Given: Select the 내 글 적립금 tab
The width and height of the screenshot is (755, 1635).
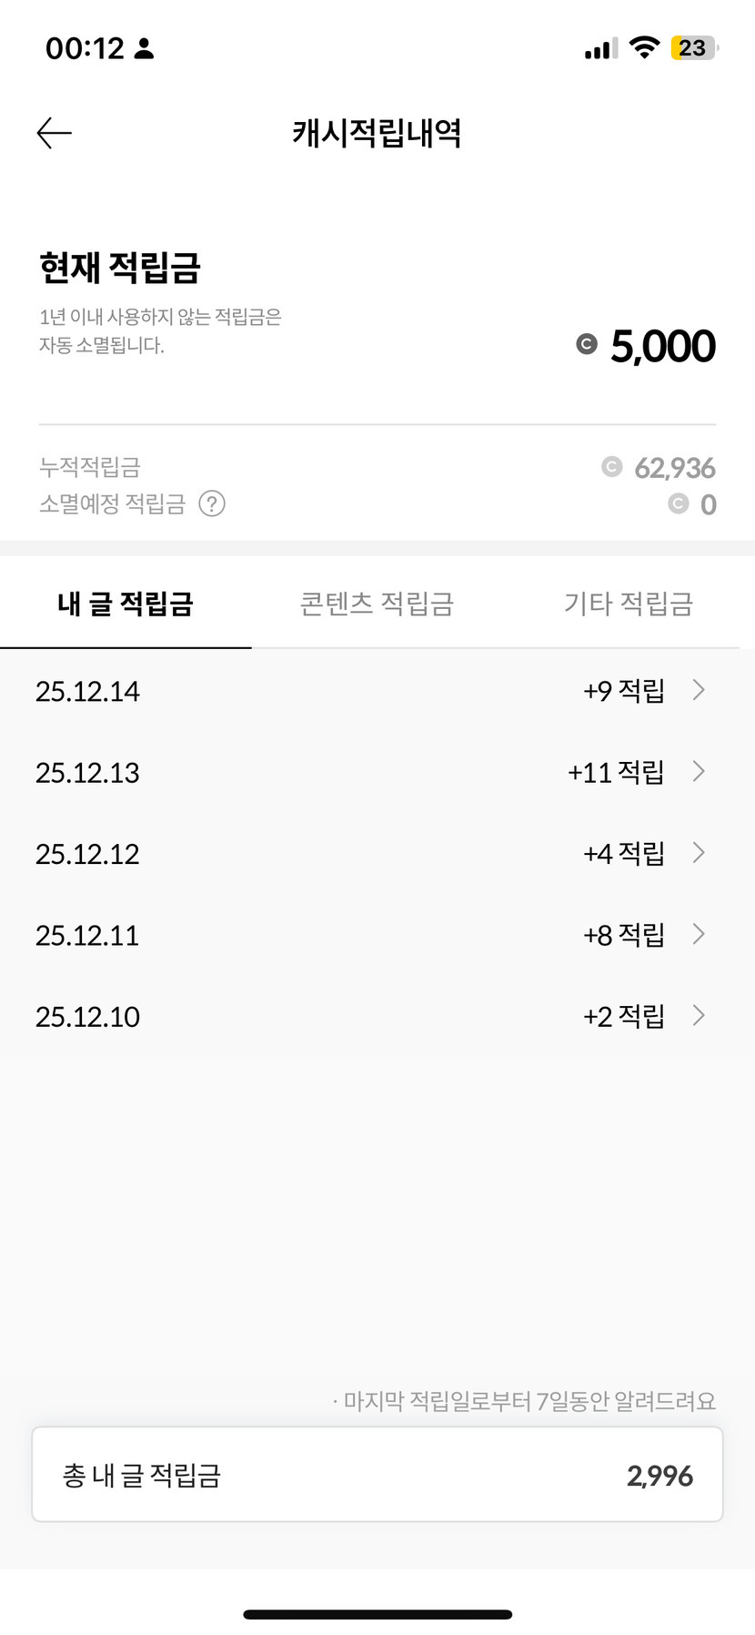Looking at the screenshot, I should (x=126, y=604).
